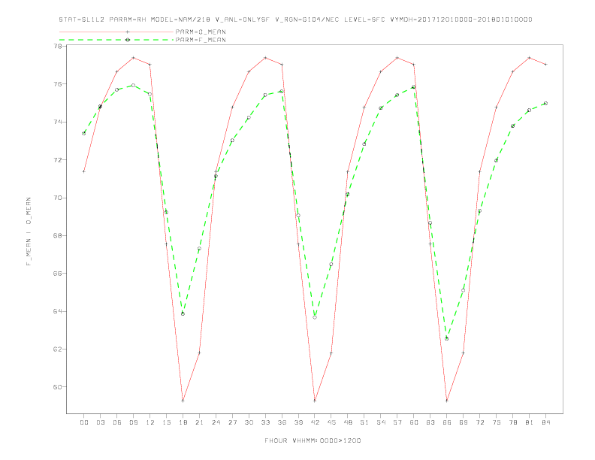Screen dimensions: 595x460
Task: Click x-axis tick label 33
Action: pos(265,422)
